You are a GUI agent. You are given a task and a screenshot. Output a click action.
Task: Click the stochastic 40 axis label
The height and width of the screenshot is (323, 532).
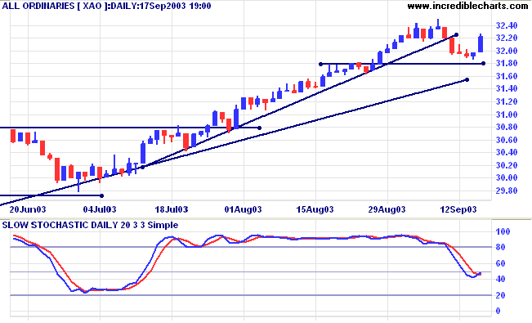[501, 279]
